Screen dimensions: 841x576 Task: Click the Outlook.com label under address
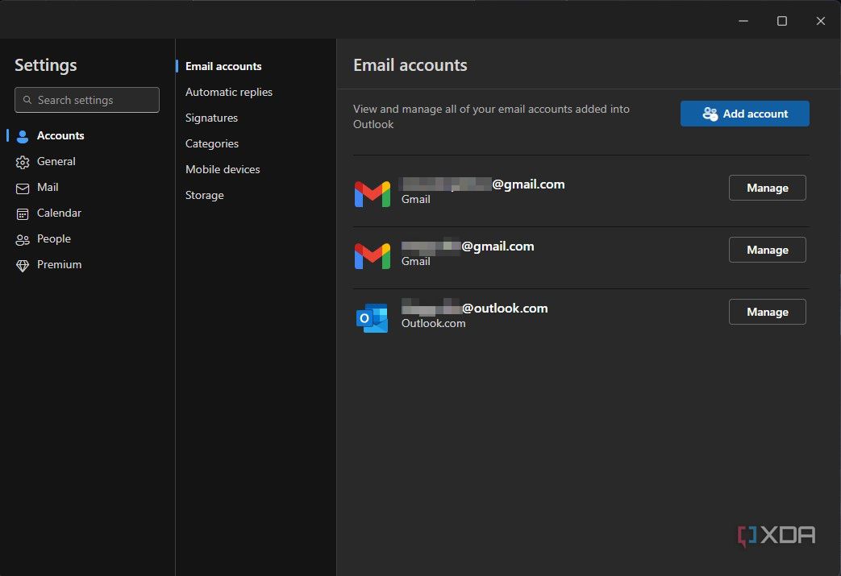tap(433, 324)
